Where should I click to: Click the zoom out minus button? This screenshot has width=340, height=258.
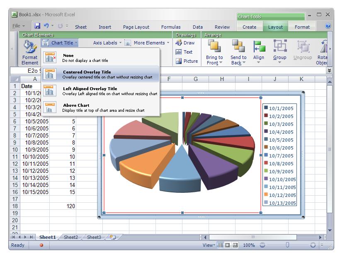pyautogui.click(x=262, y=245)
